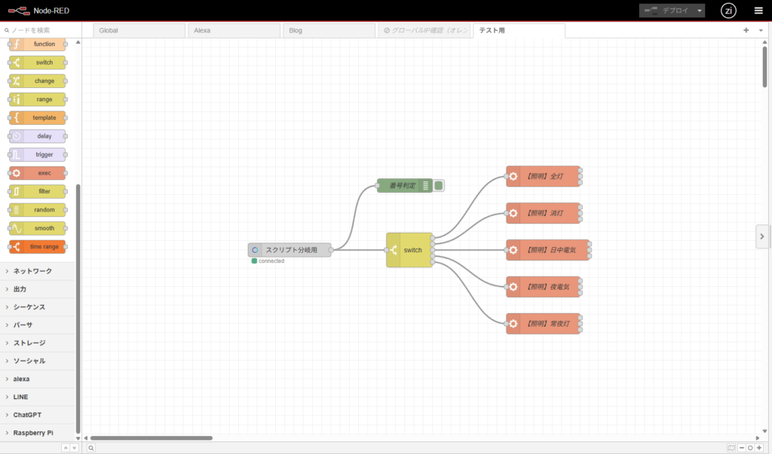Open the main hamburger menu

(758, 11)
